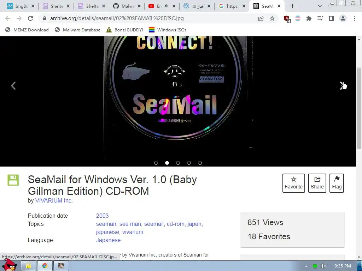Show hidden system tray icons
Screen dimensions: 362x271
[x=306, y=266]
